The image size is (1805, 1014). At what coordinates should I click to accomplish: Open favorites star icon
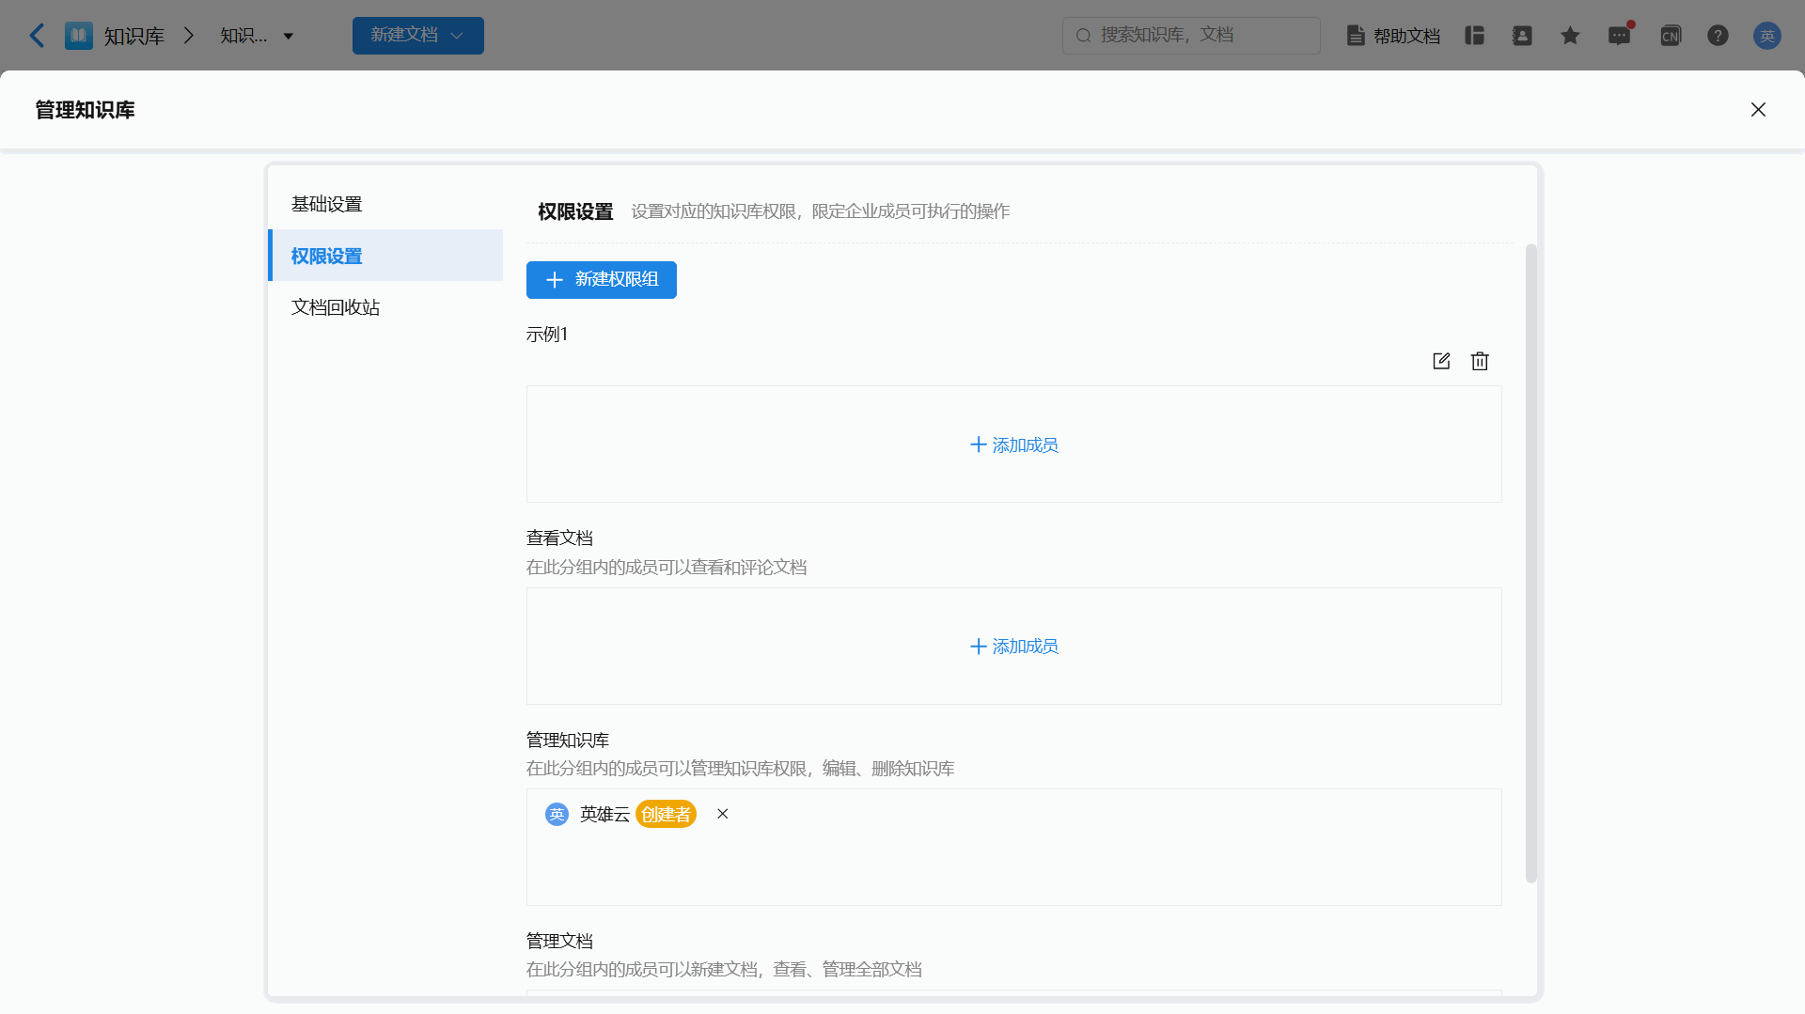point(1570,36)
